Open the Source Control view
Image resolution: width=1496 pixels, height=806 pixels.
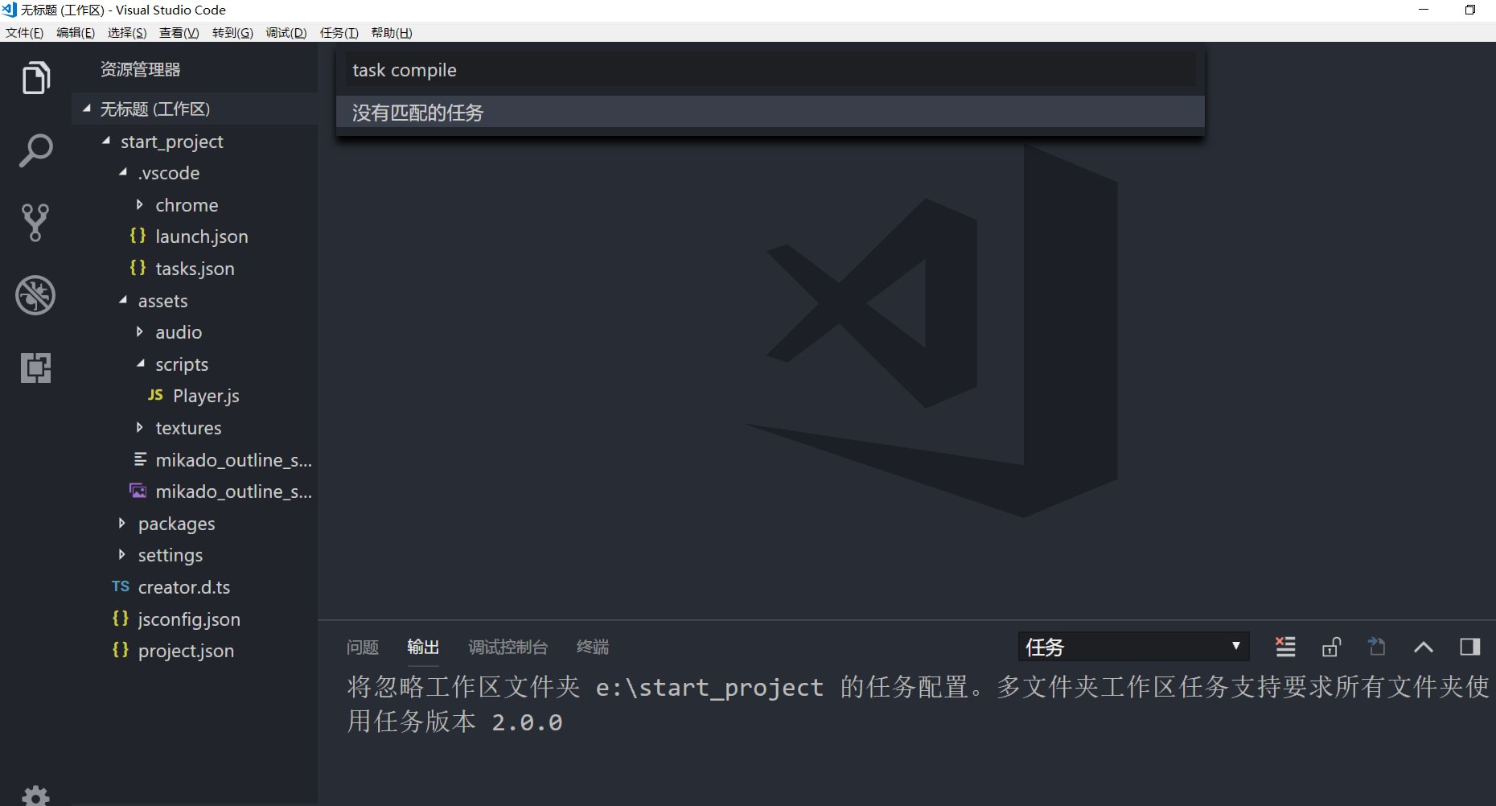35,223
